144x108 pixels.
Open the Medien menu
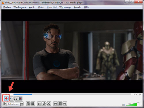coord(7,7)
